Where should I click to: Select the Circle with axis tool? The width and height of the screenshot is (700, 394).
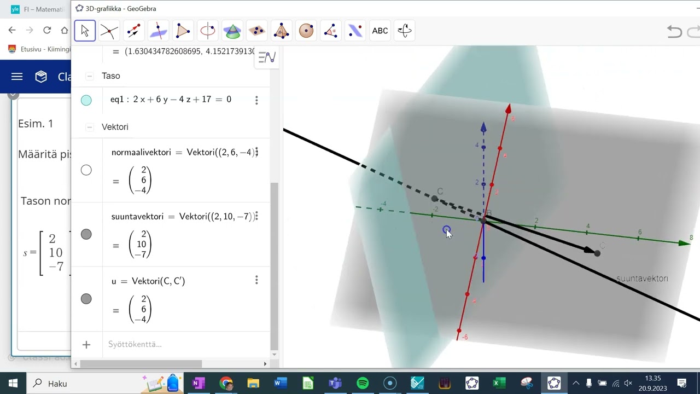coord(208,31)
